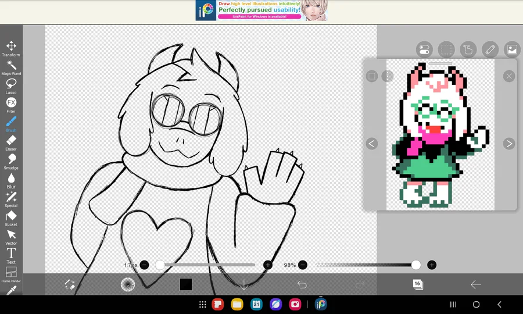Open the brush settings preview circle
523x314 pixels.
[x=128, y=284]
